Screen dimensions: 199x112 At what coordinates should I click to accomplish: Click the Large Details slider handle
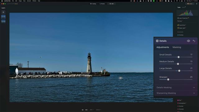(x=179, y=71)
